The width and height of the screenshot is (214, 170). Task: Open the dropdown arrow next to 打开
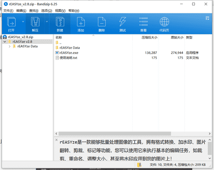(23, 21)
